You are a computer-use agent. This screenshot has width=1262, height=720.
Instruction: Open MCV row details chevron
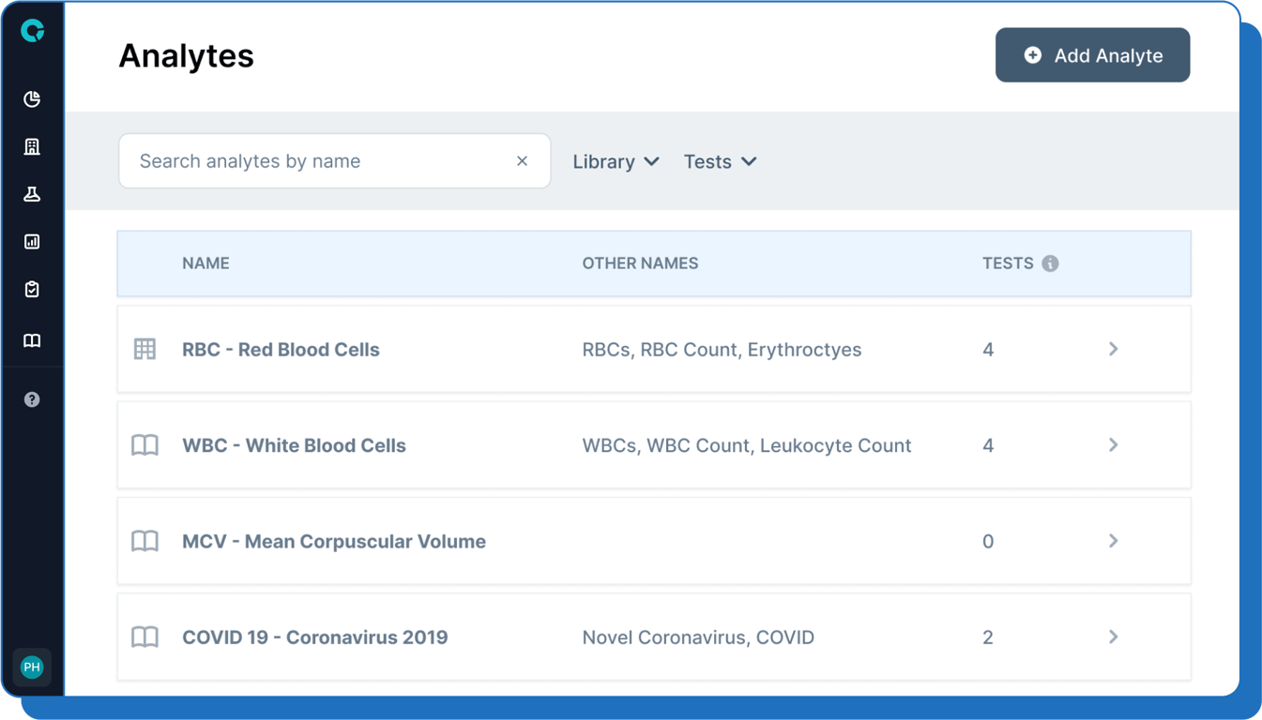1113,541
